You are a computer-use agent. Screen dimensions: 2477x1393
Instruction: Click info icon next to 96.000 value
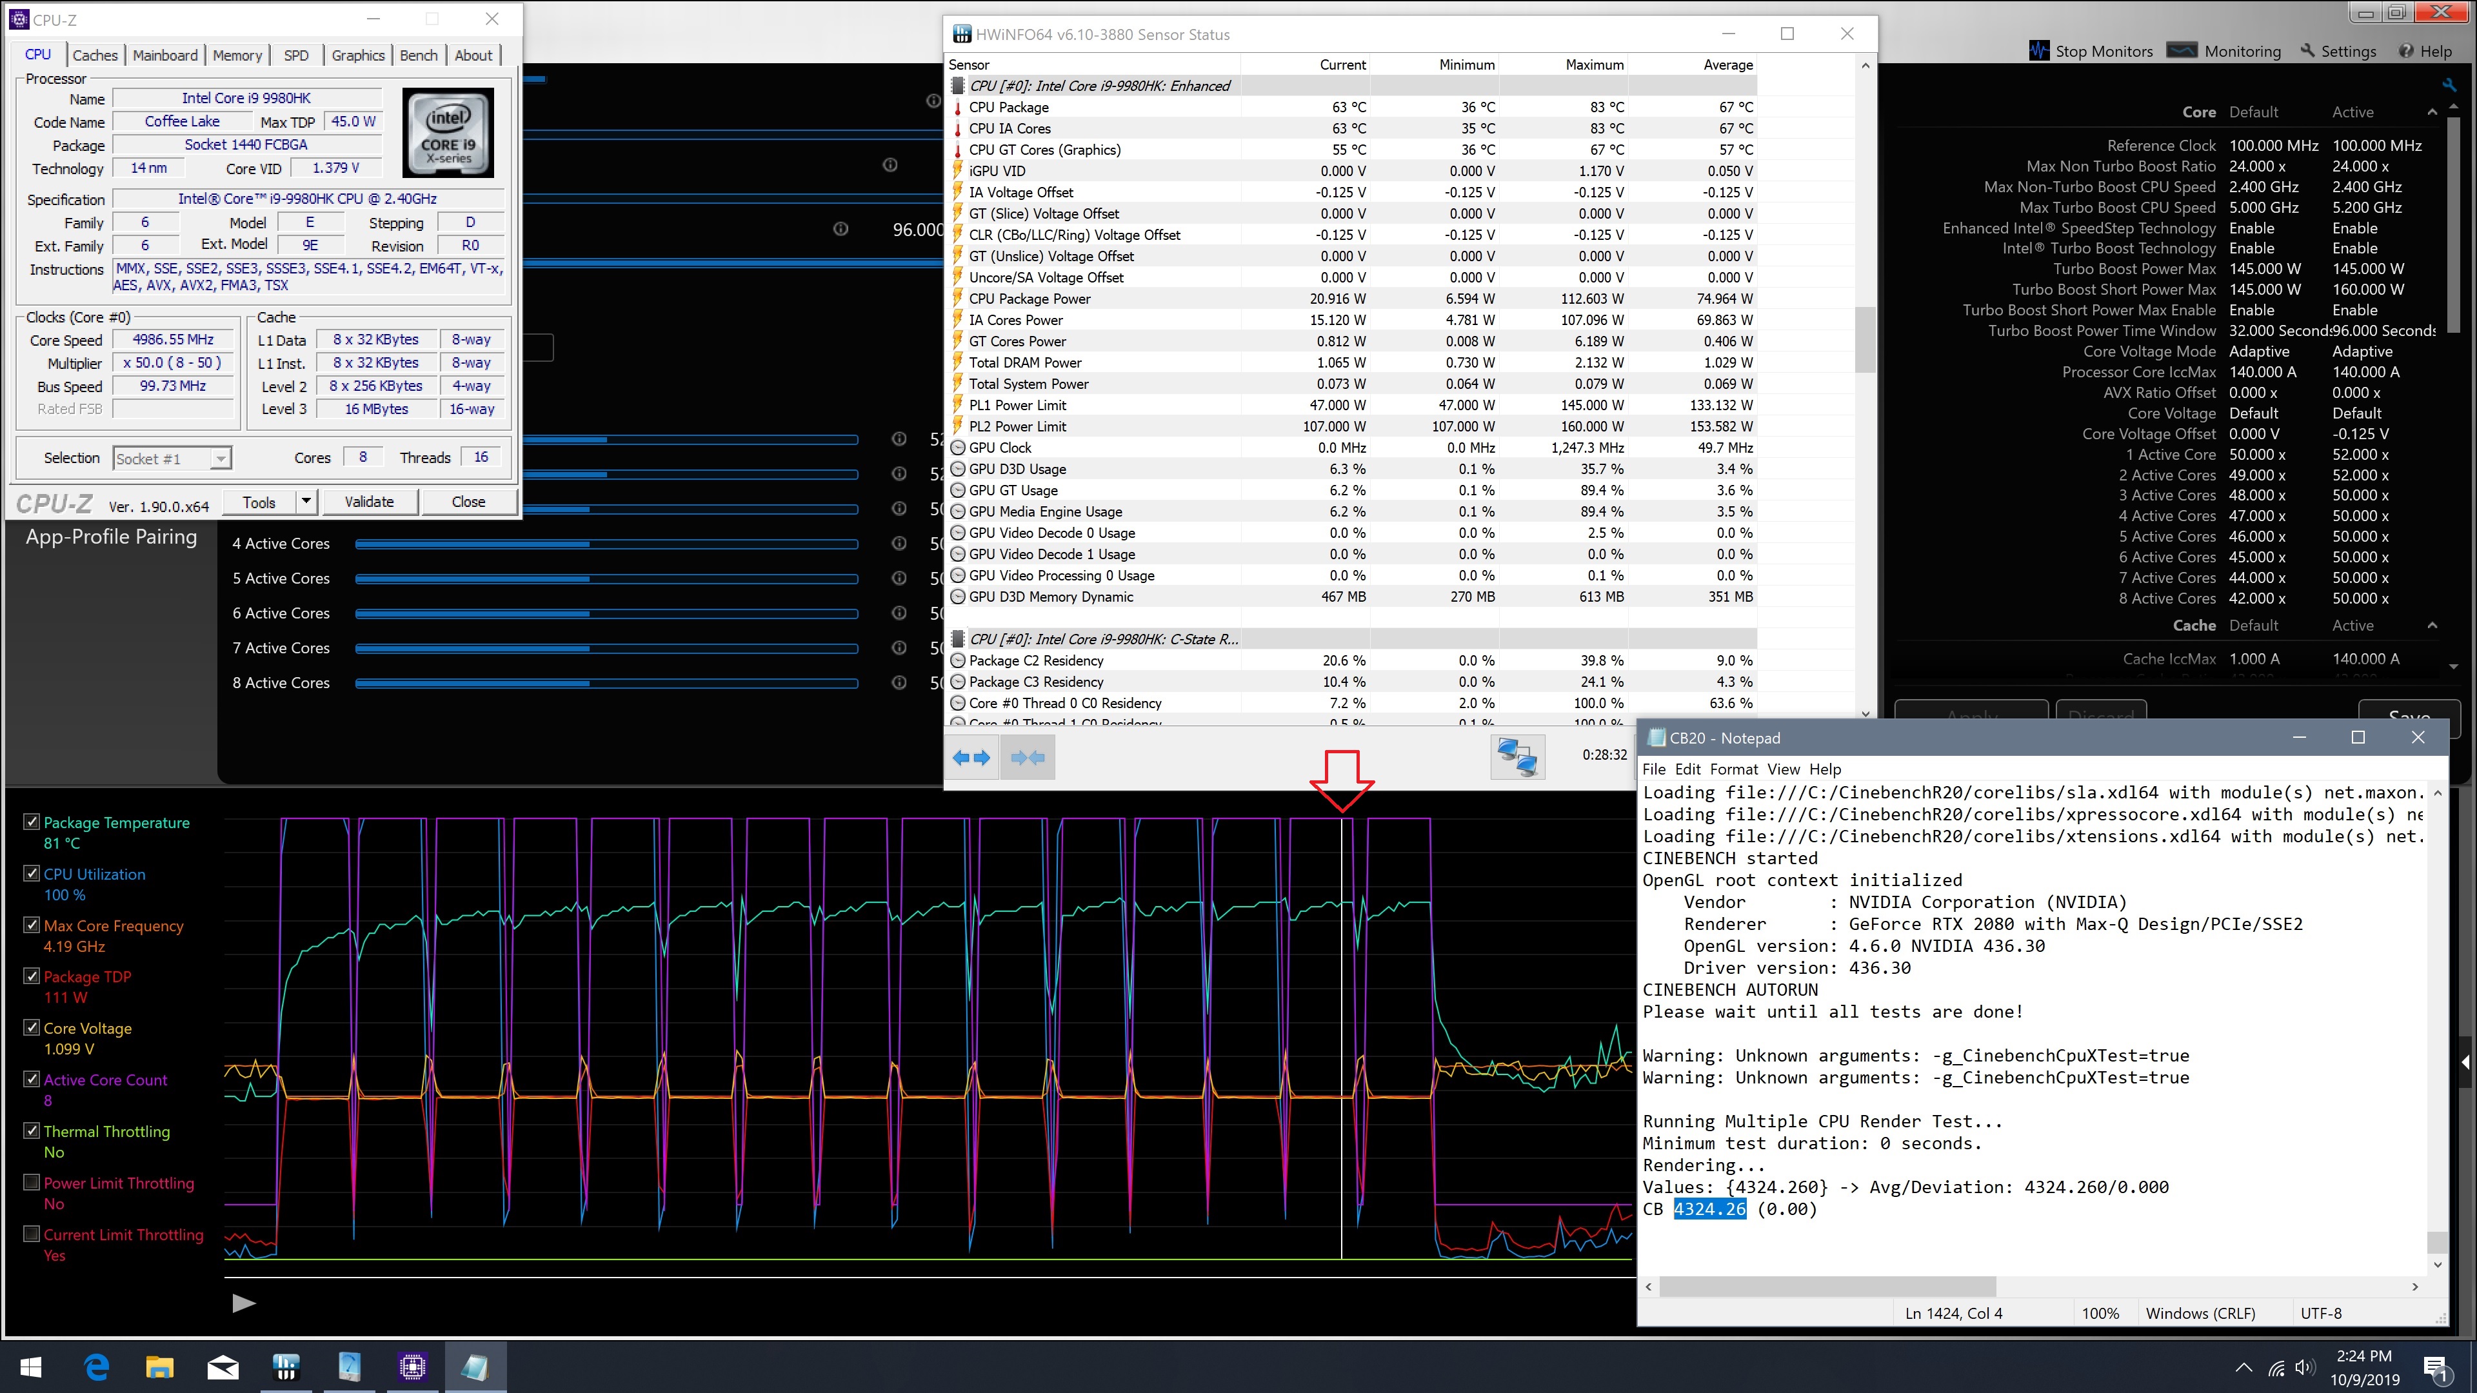[841, 229]
